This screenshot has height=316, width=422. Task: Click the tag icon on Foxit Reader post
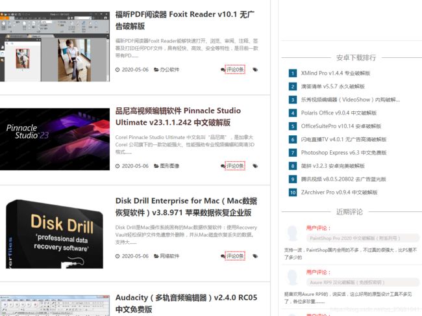point(255,70)
